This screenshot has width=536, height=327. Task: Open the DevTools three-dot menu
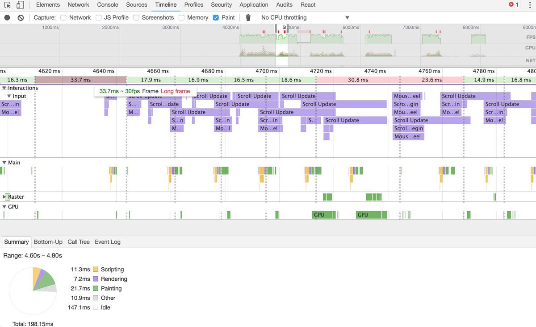[x=529, y=5]
